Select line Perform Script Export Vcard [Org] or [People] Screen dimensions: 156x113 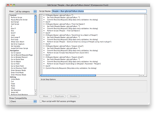[74, 64]
